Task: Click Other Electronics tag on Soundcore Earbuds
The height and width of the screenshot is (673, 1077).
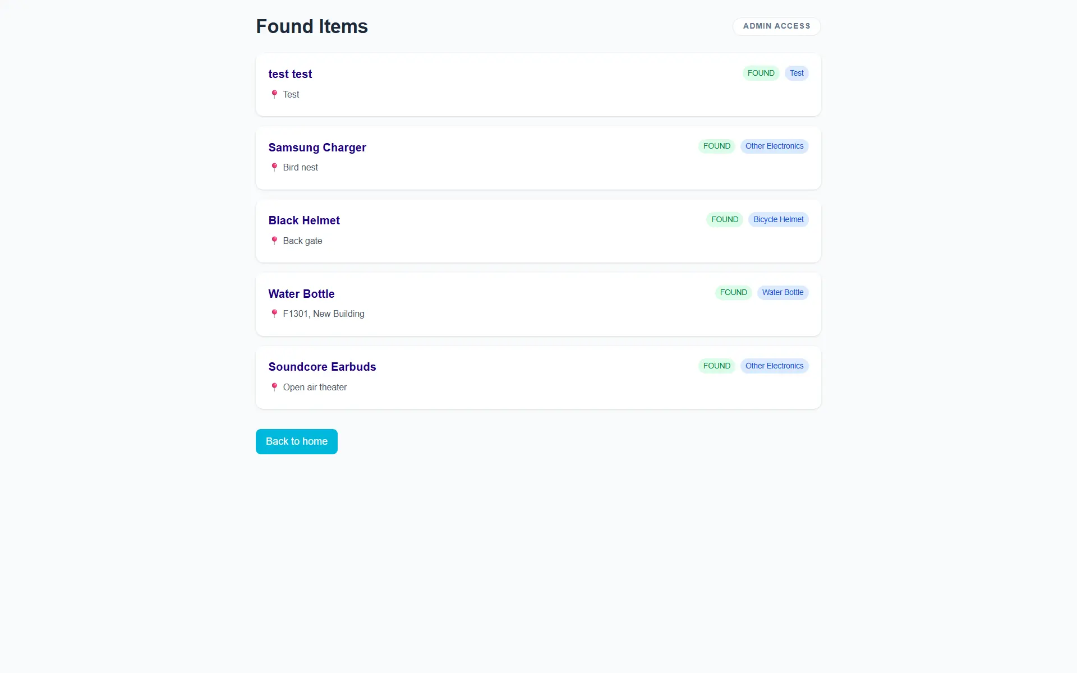Action: 774,366
